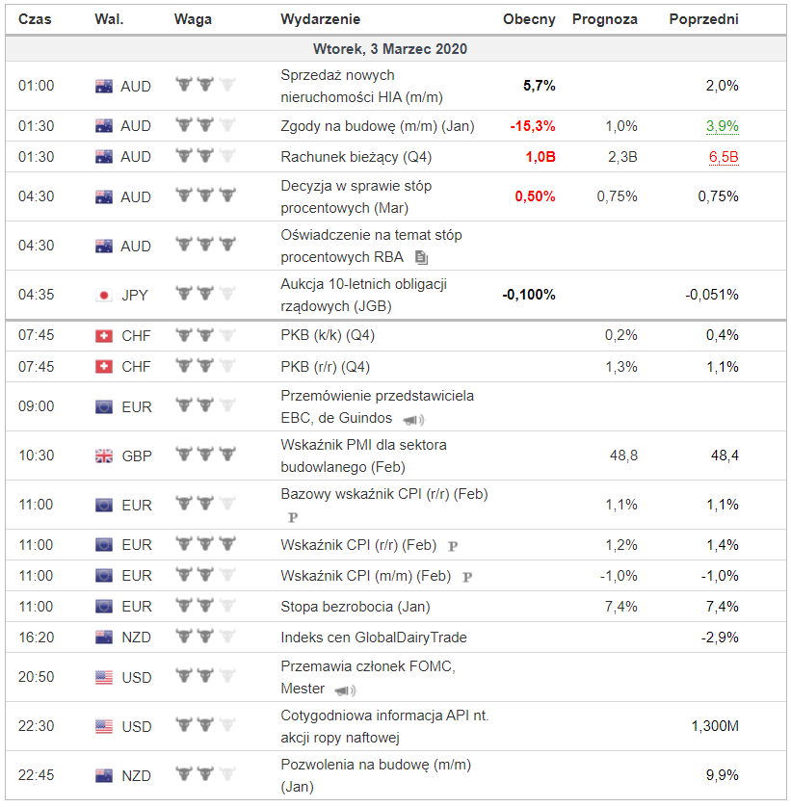791x807 pixels.
Task: Click the bull importance icons in GBP row
Action: coord(205,455)
